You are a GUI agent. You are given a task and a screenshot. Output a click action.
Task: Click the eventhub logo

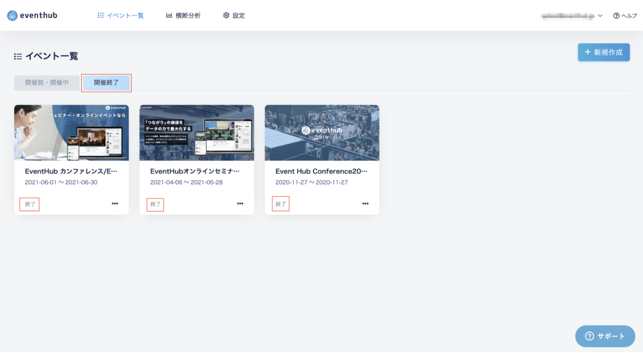click(32, 16)
